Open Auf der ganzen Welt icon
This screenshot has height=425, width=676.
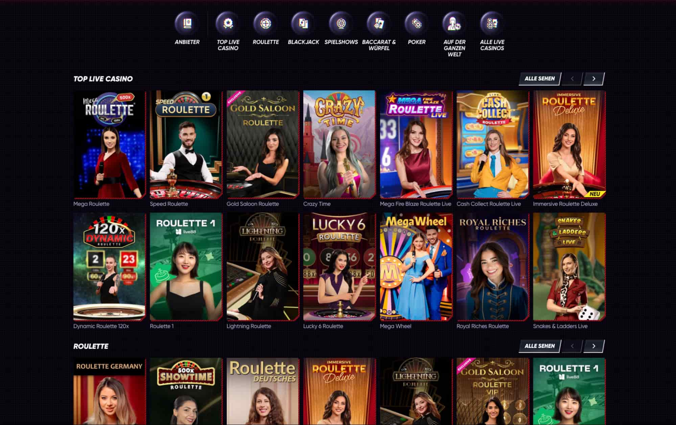point(454,23)
